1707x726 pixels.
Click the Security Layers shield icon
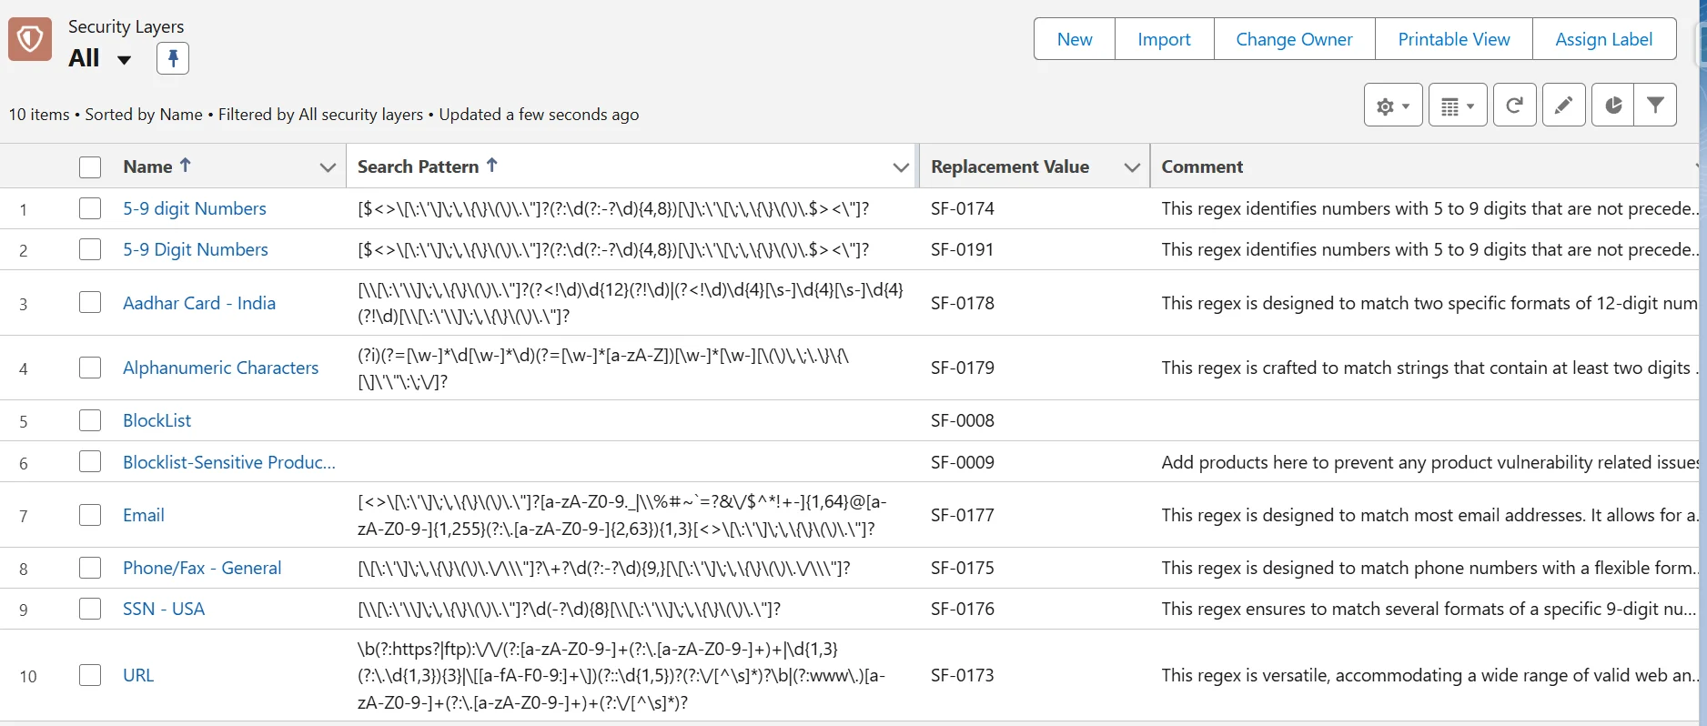point(30,39)
